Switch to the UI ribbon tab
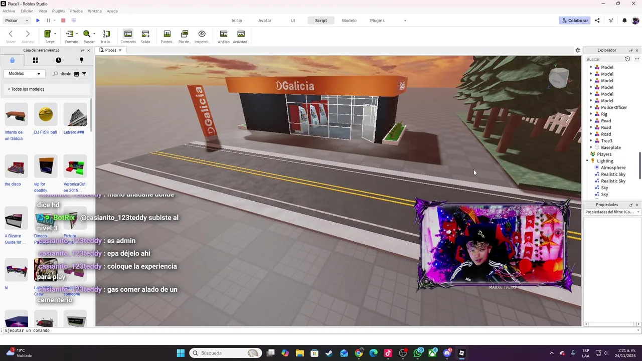This screenshot has width=642, height=361. (293, 21)
